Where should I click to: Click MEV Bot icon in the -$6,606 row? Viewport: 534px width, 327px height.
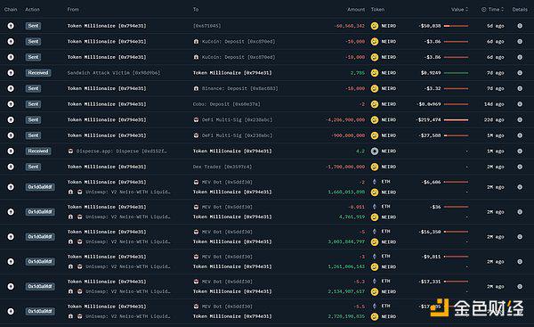coord(196,182)
